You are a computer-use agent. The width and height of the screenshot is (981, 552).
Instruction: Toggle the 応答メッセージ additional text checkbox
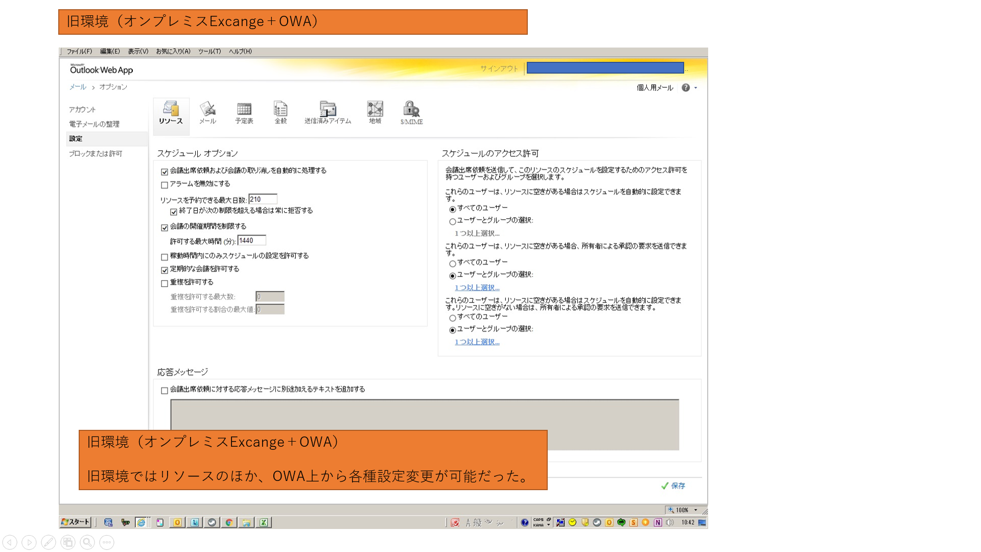click(165, 390)
